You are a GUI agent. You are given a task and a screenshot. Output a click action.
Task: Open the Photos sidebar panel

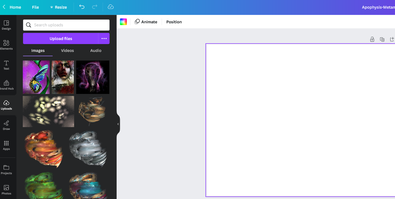tap(6, 190)
